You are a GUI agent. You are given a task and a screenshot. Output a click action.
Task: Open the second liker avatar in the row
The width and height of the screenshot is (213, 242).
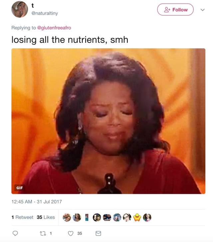(x=77, y=217)
